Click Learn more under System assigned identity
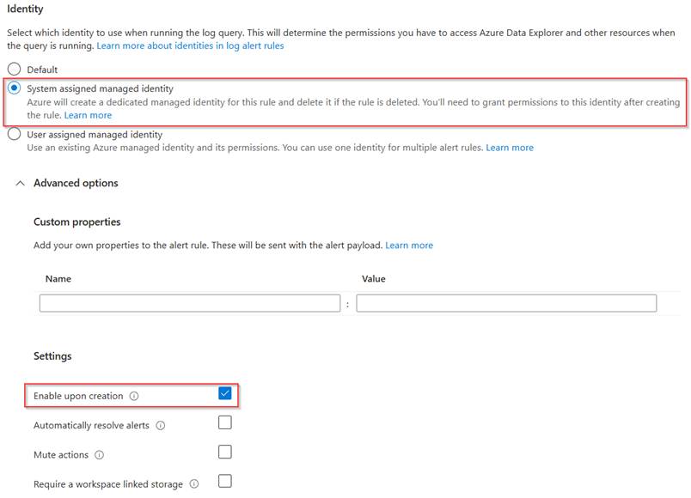The height and width of the screenshot is (498, 691). tap(88, 115)
